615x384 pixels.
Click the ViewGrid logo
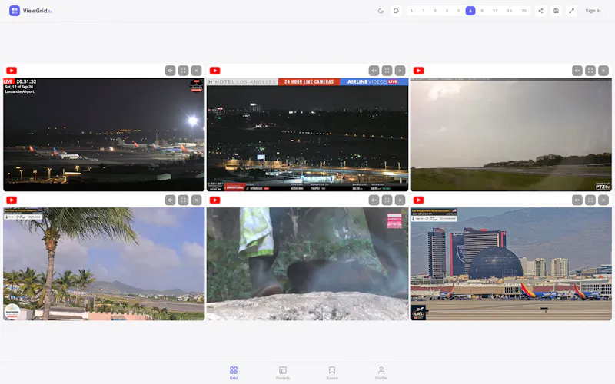point(30,11)
